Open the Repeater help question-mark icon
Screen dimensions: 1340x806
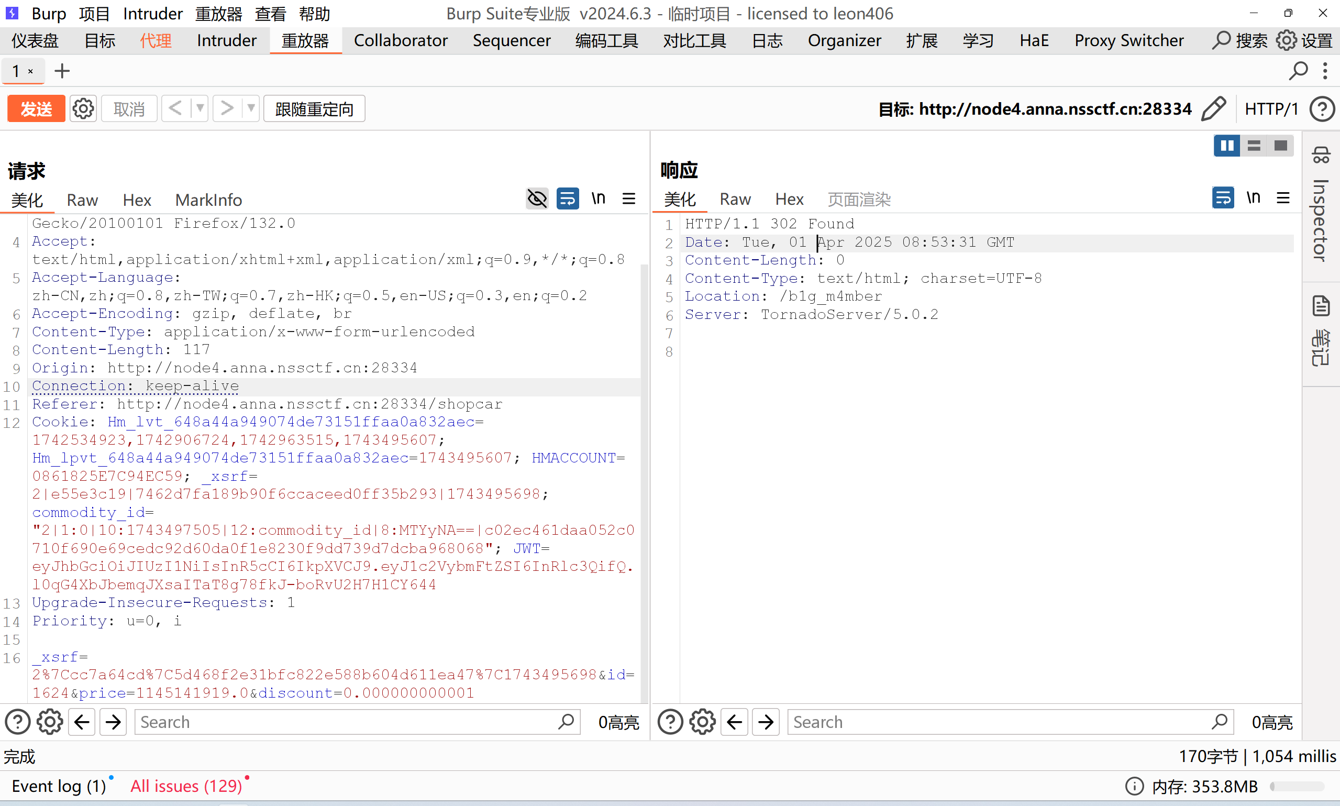pos(1322,109)
